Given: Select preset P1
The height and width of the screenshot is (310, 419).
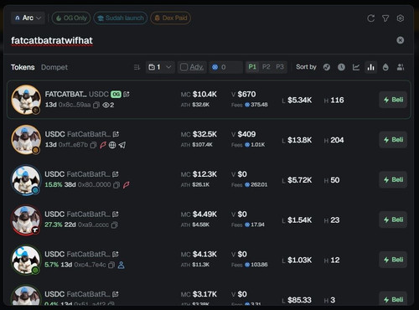Looking at the screenshot, I should point(252,67).
